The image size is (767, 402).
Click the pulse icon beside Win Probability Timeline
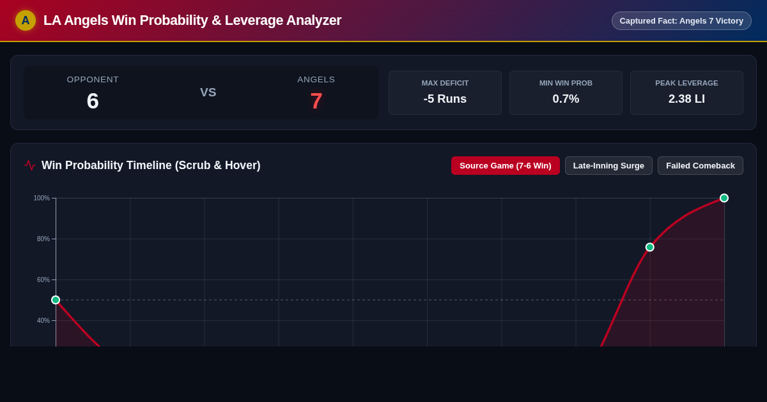[x=30, y=165]
